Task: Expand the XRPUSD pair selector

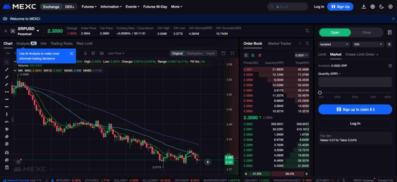Action: click(x=38, y=31)
